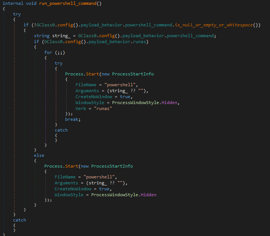The width and height of the screenshot is (270, 236).
Task: Click 'config' call in the first if condition
Action: pos(65,25)
